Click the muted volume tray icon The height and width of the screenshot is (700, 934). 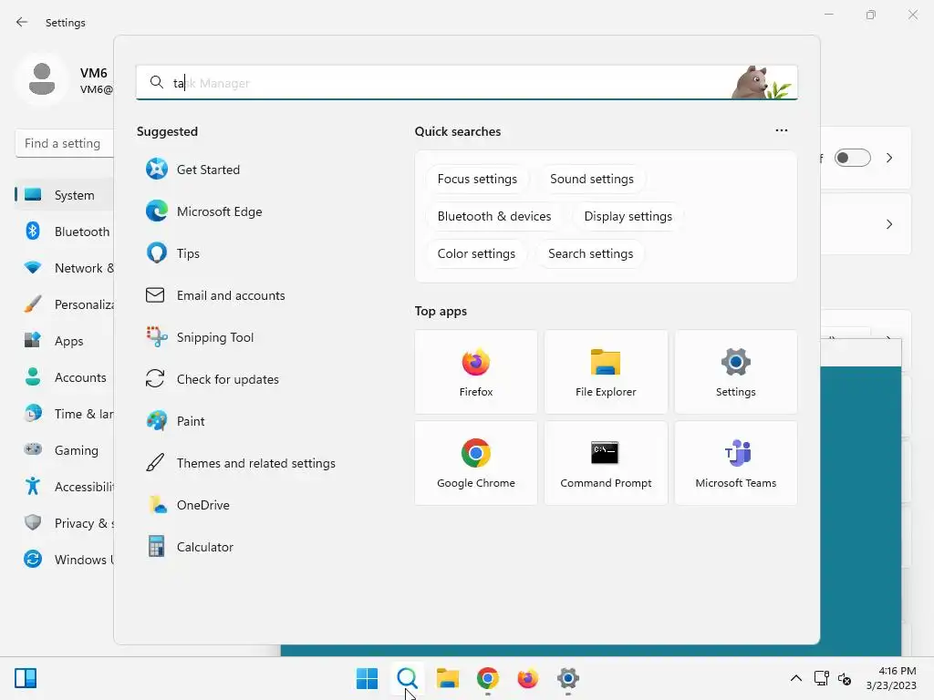pyautogui.click(x=845, y=678)
